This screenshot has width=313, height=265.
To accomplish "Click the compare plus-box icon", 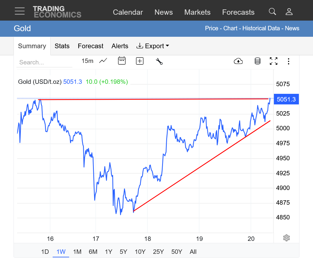I will [x=140, y=61].
